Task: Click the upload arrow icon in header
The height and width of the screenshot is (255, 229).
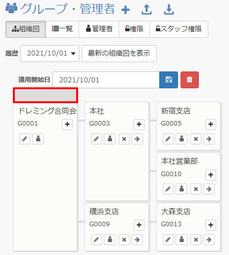Action: click(x=146, y=9)
